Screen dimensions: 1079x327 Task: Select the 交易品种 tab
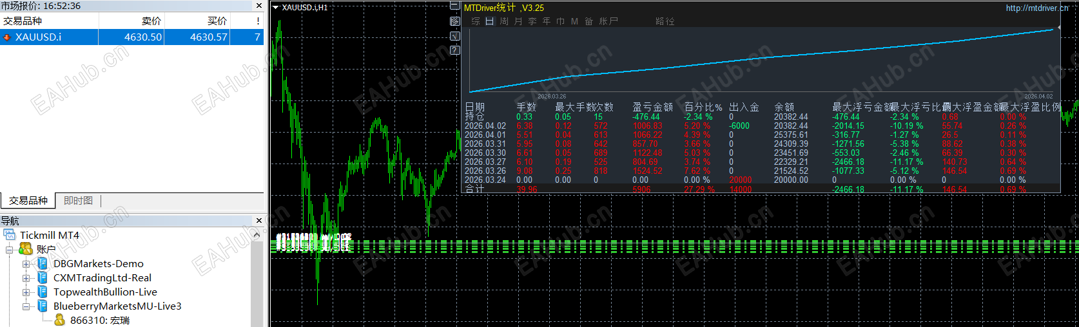click(28, 201)
